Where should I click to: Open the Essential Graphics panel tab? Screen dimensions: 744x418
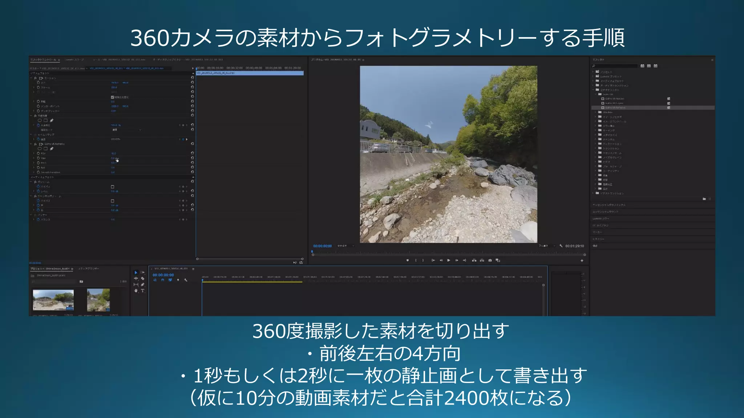coord(609,205)
